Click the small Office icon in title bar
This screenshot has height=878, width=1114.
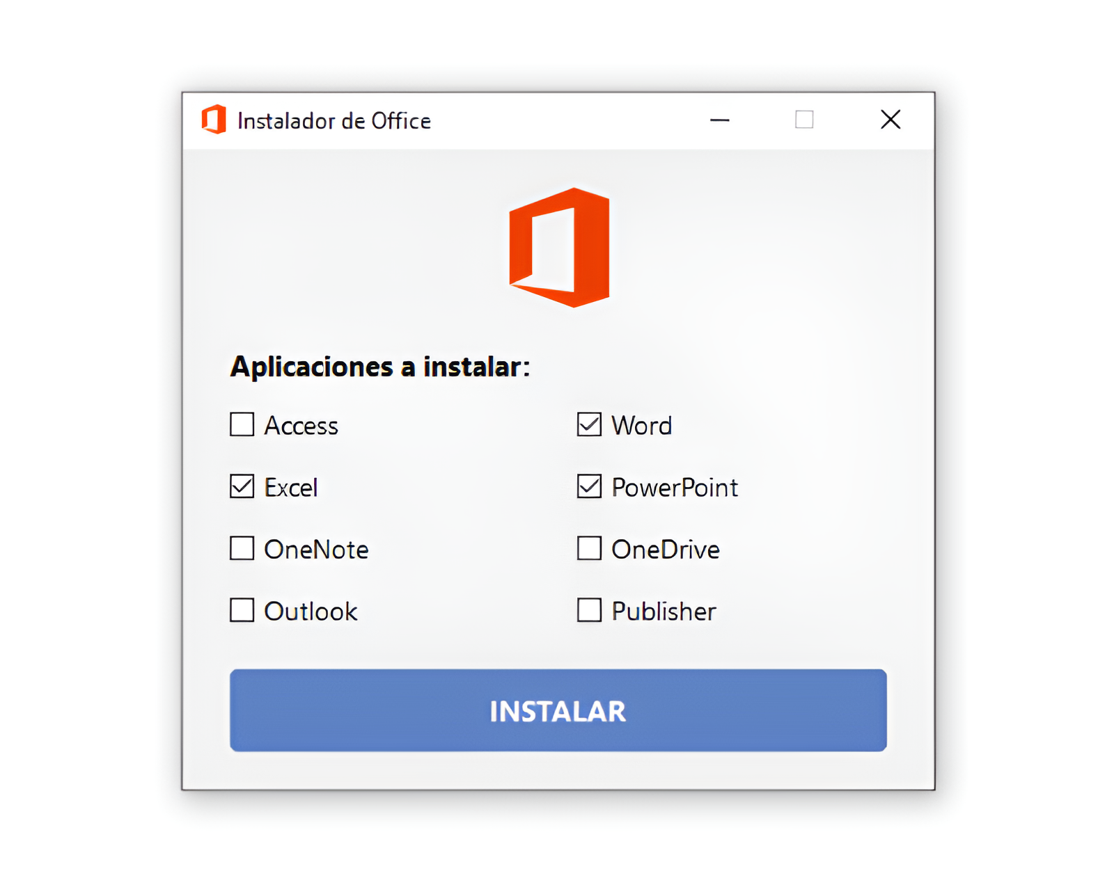(x=214, y=120)
